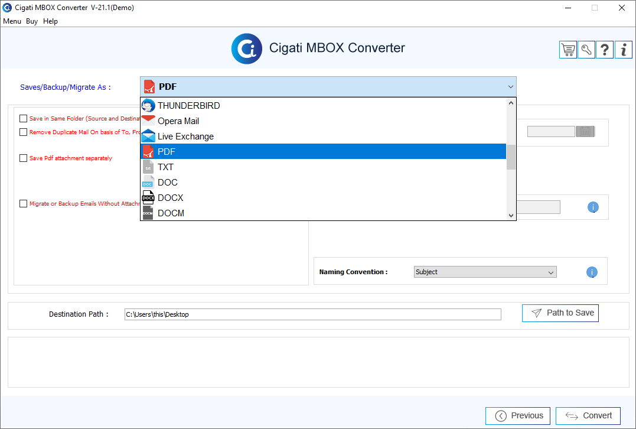
Task: Open the shopping cart buy icon
Action: [x=568, y=50]
